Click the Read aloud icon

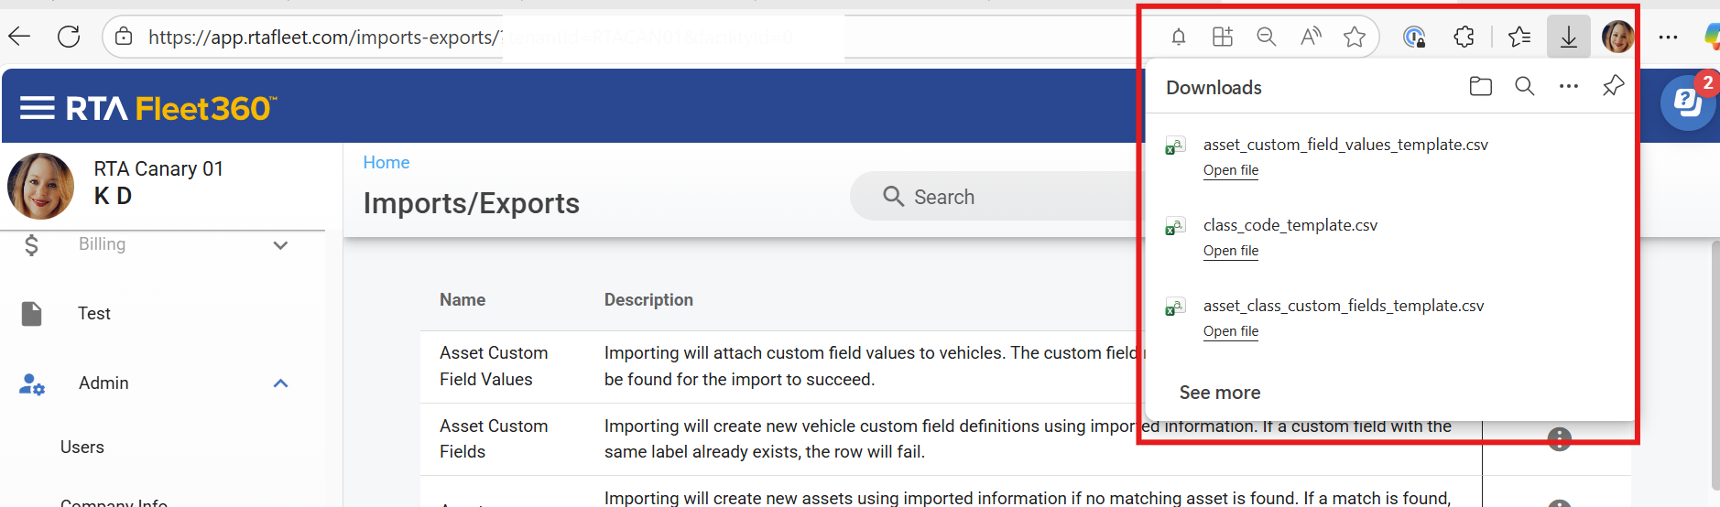(1311, 37)
